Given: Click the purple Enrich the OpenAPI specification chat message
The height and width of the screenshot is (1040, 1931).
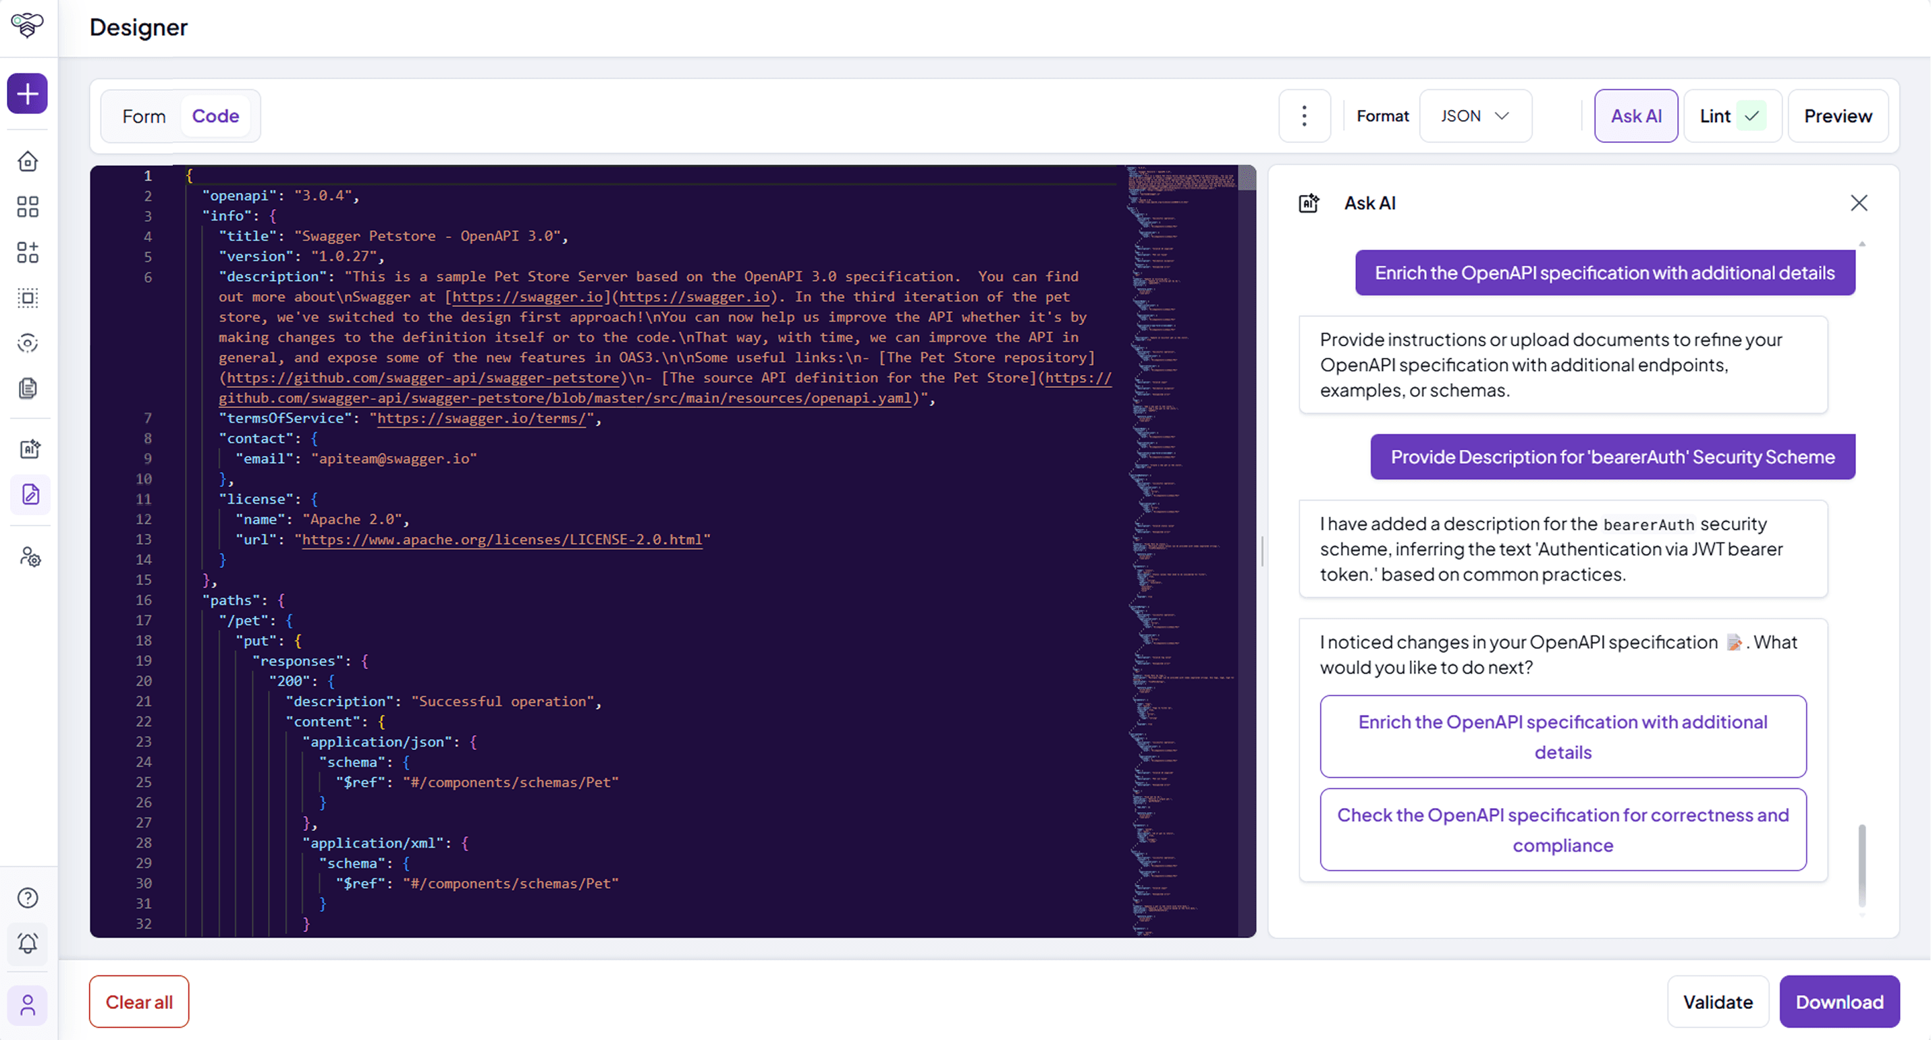Looking at the screenshot, I should [1605, 272].
